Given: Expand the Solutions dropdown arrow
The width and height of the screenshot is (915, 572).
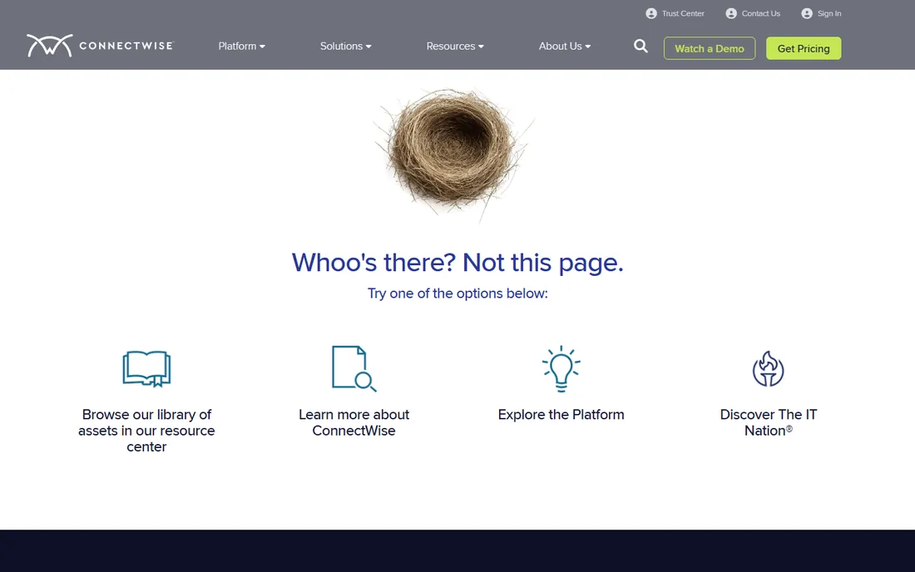Looking at the screenshot, I should click(x=368, y=47).
